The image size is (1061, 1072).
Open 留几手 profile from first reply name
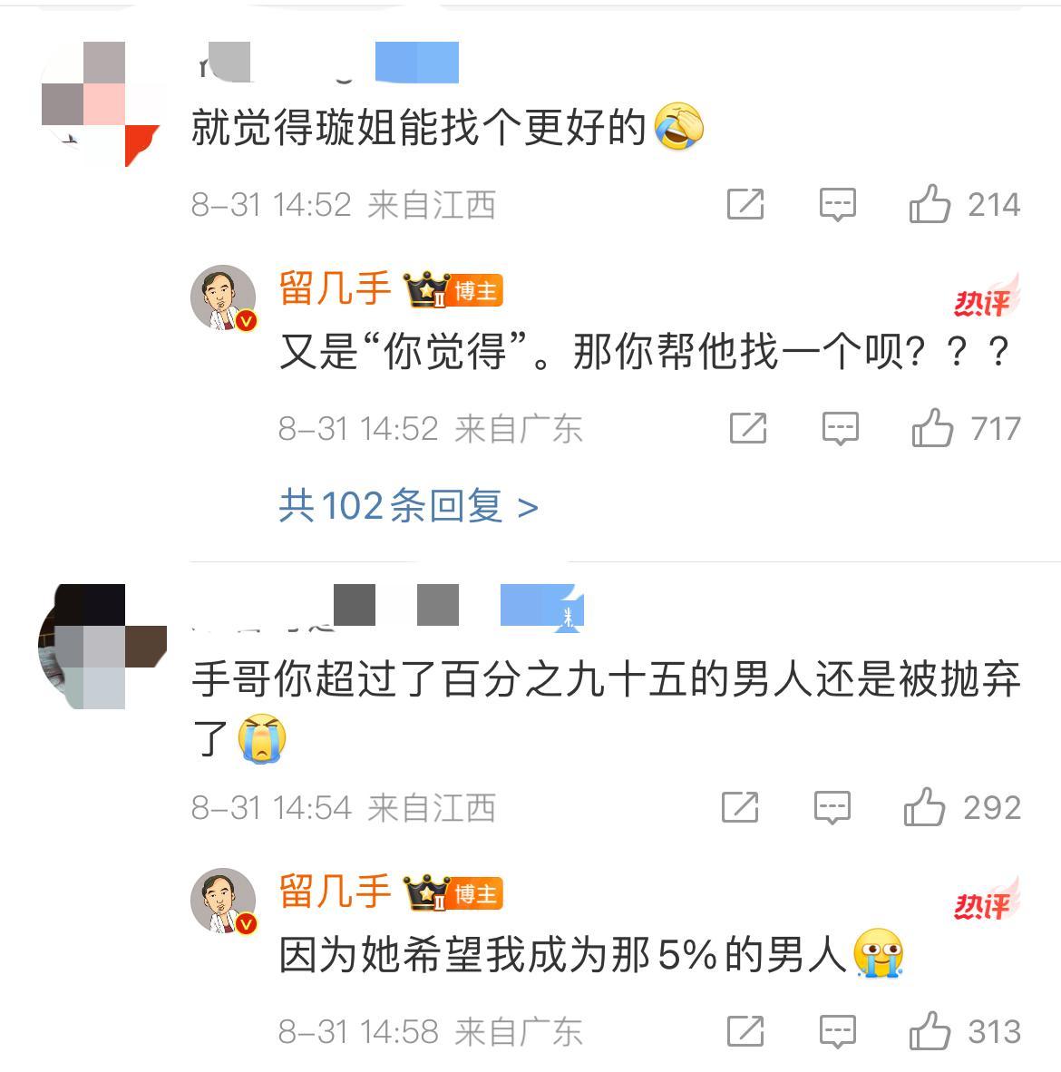(x=335, y=287)
